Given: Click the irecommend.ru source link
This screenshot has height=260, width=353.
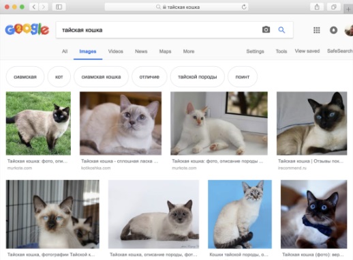Looking at the screenshot, I should point(292,168).
